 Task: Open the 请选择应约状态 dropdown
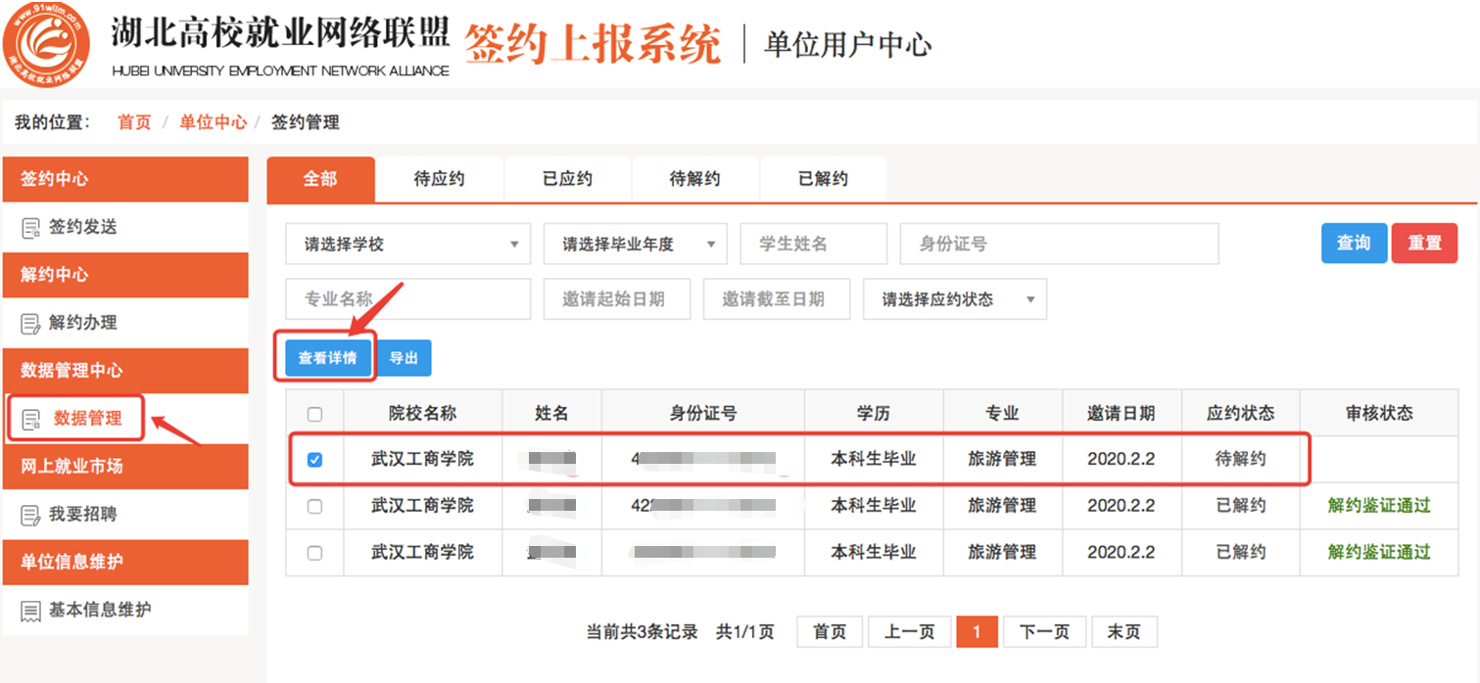(954, 299)
